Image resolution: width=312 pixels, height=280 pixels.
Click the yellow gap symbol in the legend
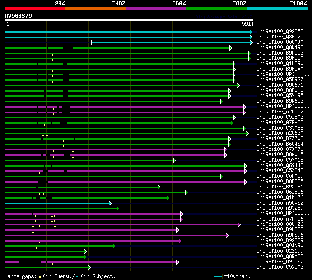tap(40, 277)
